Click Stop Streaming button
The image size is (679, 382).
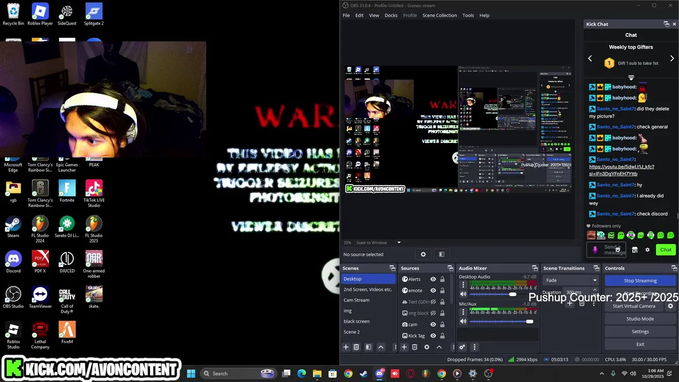point(640,281)
